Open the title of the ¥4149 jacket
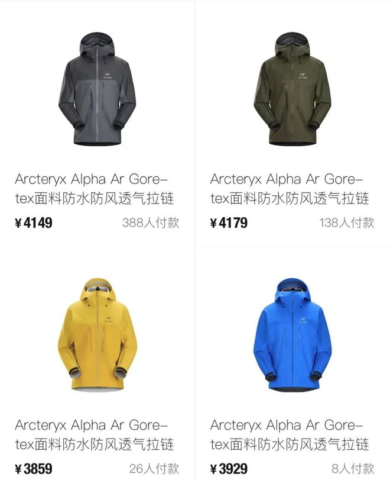The image size is (390, 480). (94, 189)
